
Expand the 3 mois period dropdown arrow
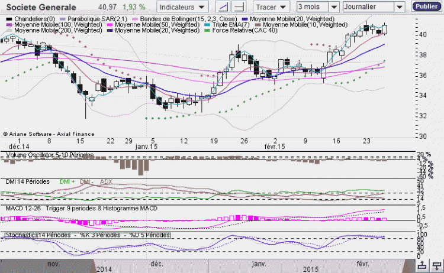[334, 6]
